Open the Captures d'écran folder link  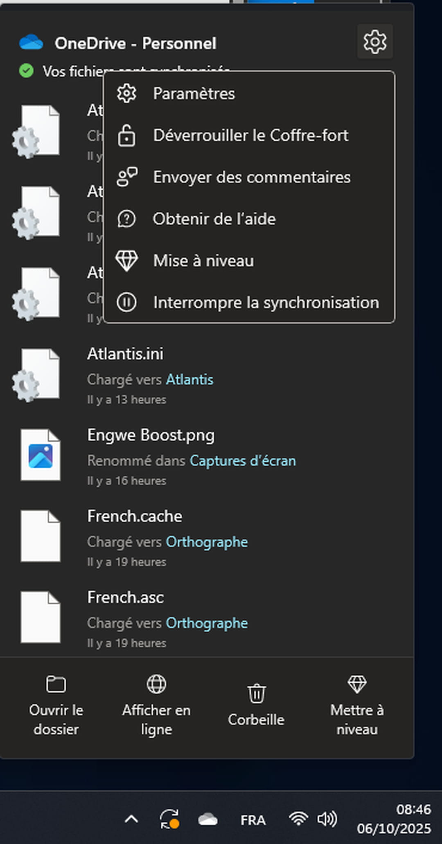[242, 461]
